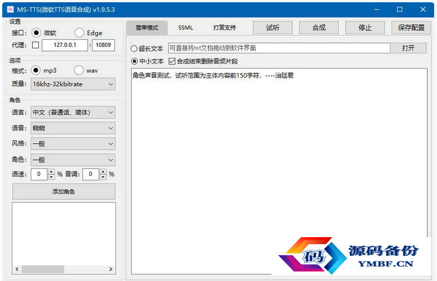Increase 音调 pitch with up arrow
The width and height of the screenshot is (437, 281).
[x=103, y=171]
